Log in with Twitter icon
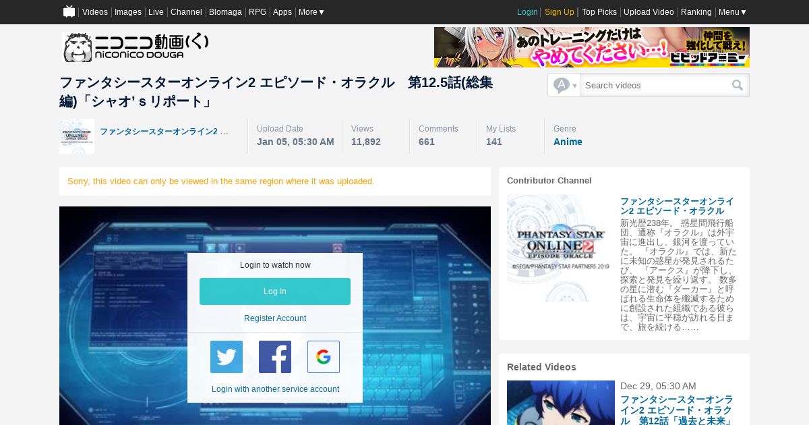The width and height of the screenshot is (809, 425). (227, 357)
